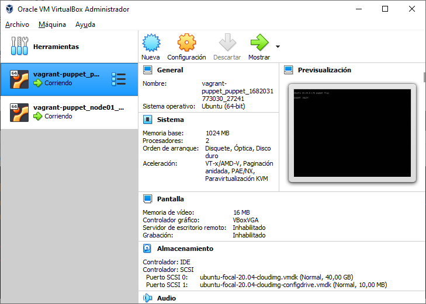The height and width of the screenshot is (304, 426).
Task: Click the VBoxVGA graphics controller value
Action: (x=245, y=220)
